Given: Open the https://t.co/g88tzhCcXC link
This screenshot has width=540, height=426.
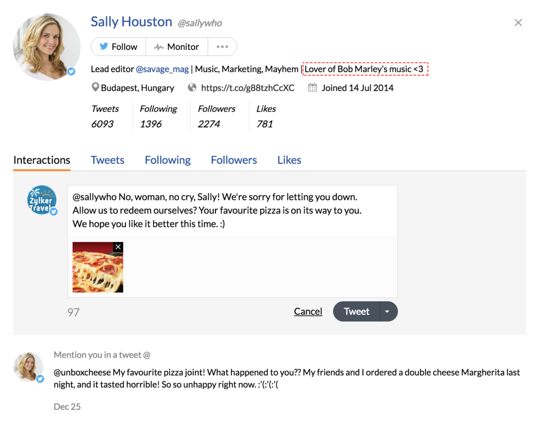Looking at the screenshot, I should pos(248,88).
